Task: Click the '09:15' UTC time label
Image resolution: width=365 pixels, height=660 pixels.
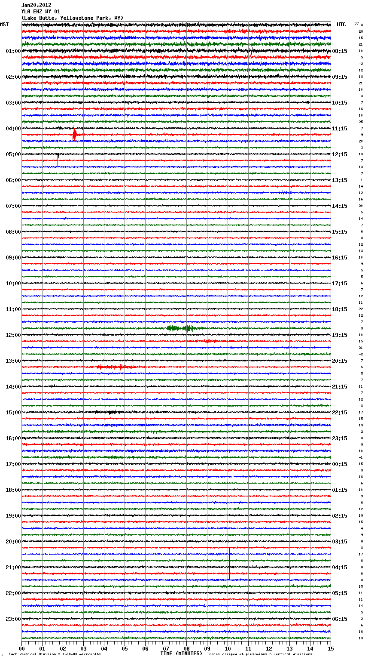Action: tap(340, 77)
